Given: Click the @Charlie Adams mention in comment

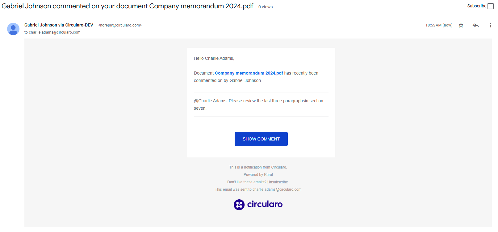Looking at the screenshot, I should [x=210, y=101].
